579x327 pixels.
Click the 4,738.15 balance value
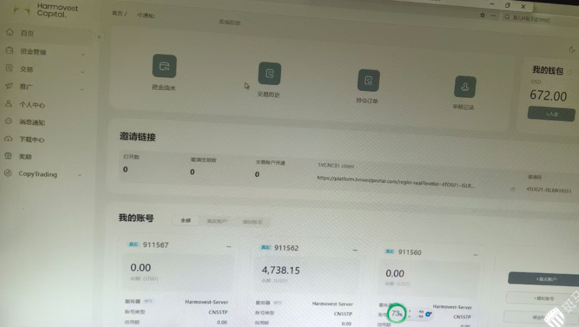[280, 270]
